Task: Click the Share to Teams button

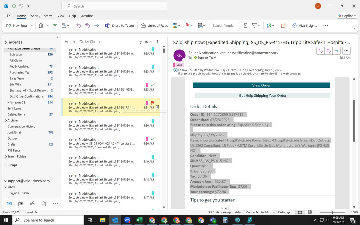Action: tap(120, 25)
